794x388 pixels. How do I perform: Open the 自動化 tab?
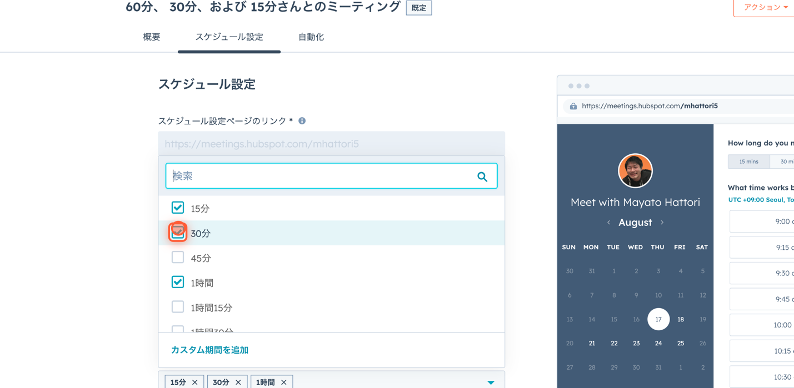pos(311,37)
